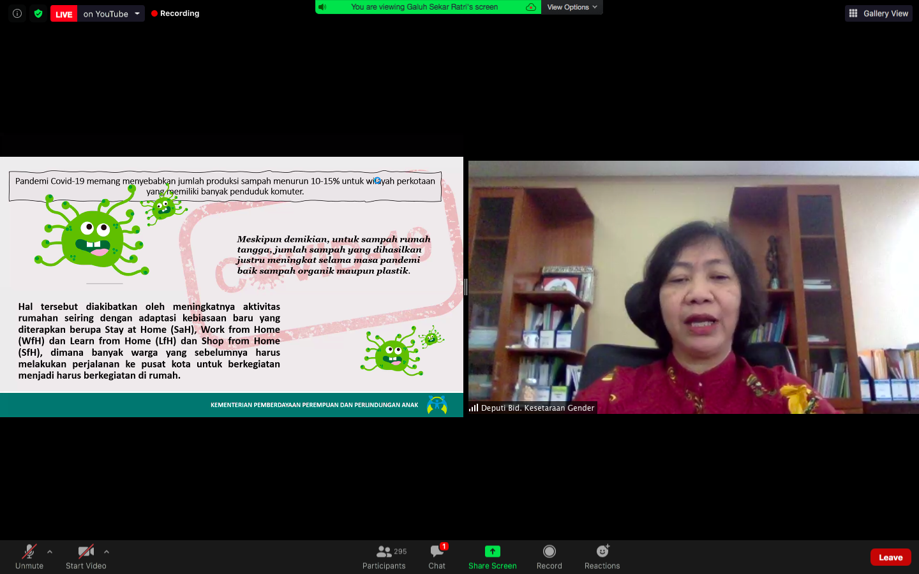Click the red Leave button

890,557
